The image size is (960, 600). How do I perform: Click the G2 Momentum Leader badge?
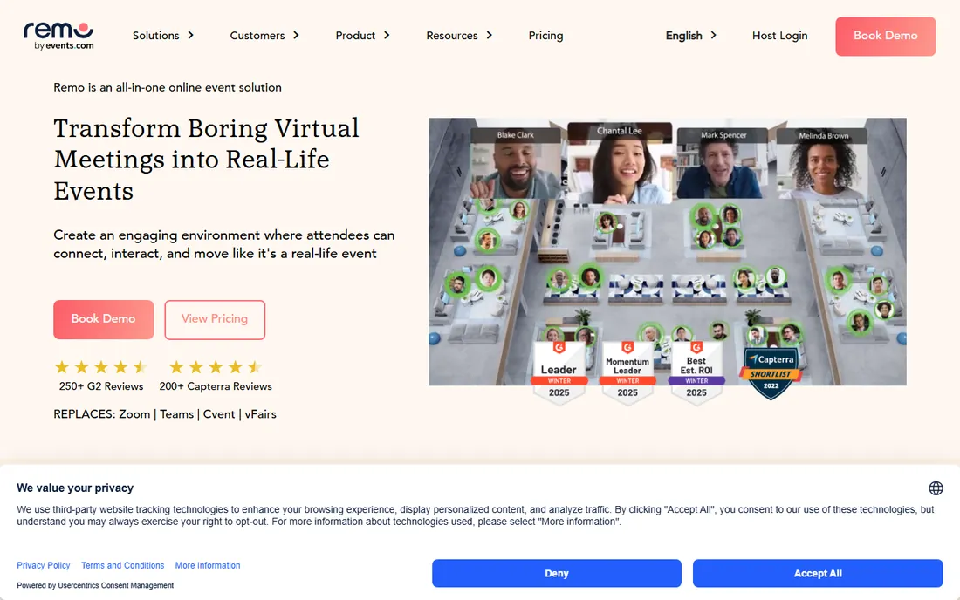coord(627,372)
